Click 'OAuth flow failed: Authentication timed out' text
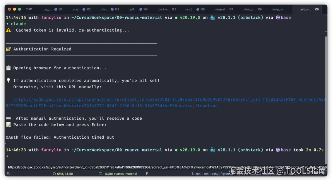 60,137
